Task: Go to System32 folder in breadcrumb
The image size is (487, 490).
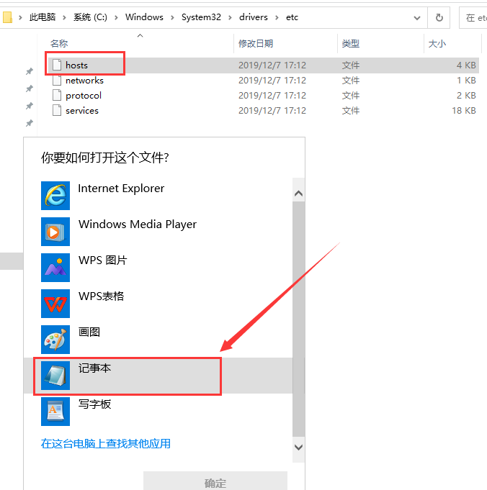Action: (201, 17)
